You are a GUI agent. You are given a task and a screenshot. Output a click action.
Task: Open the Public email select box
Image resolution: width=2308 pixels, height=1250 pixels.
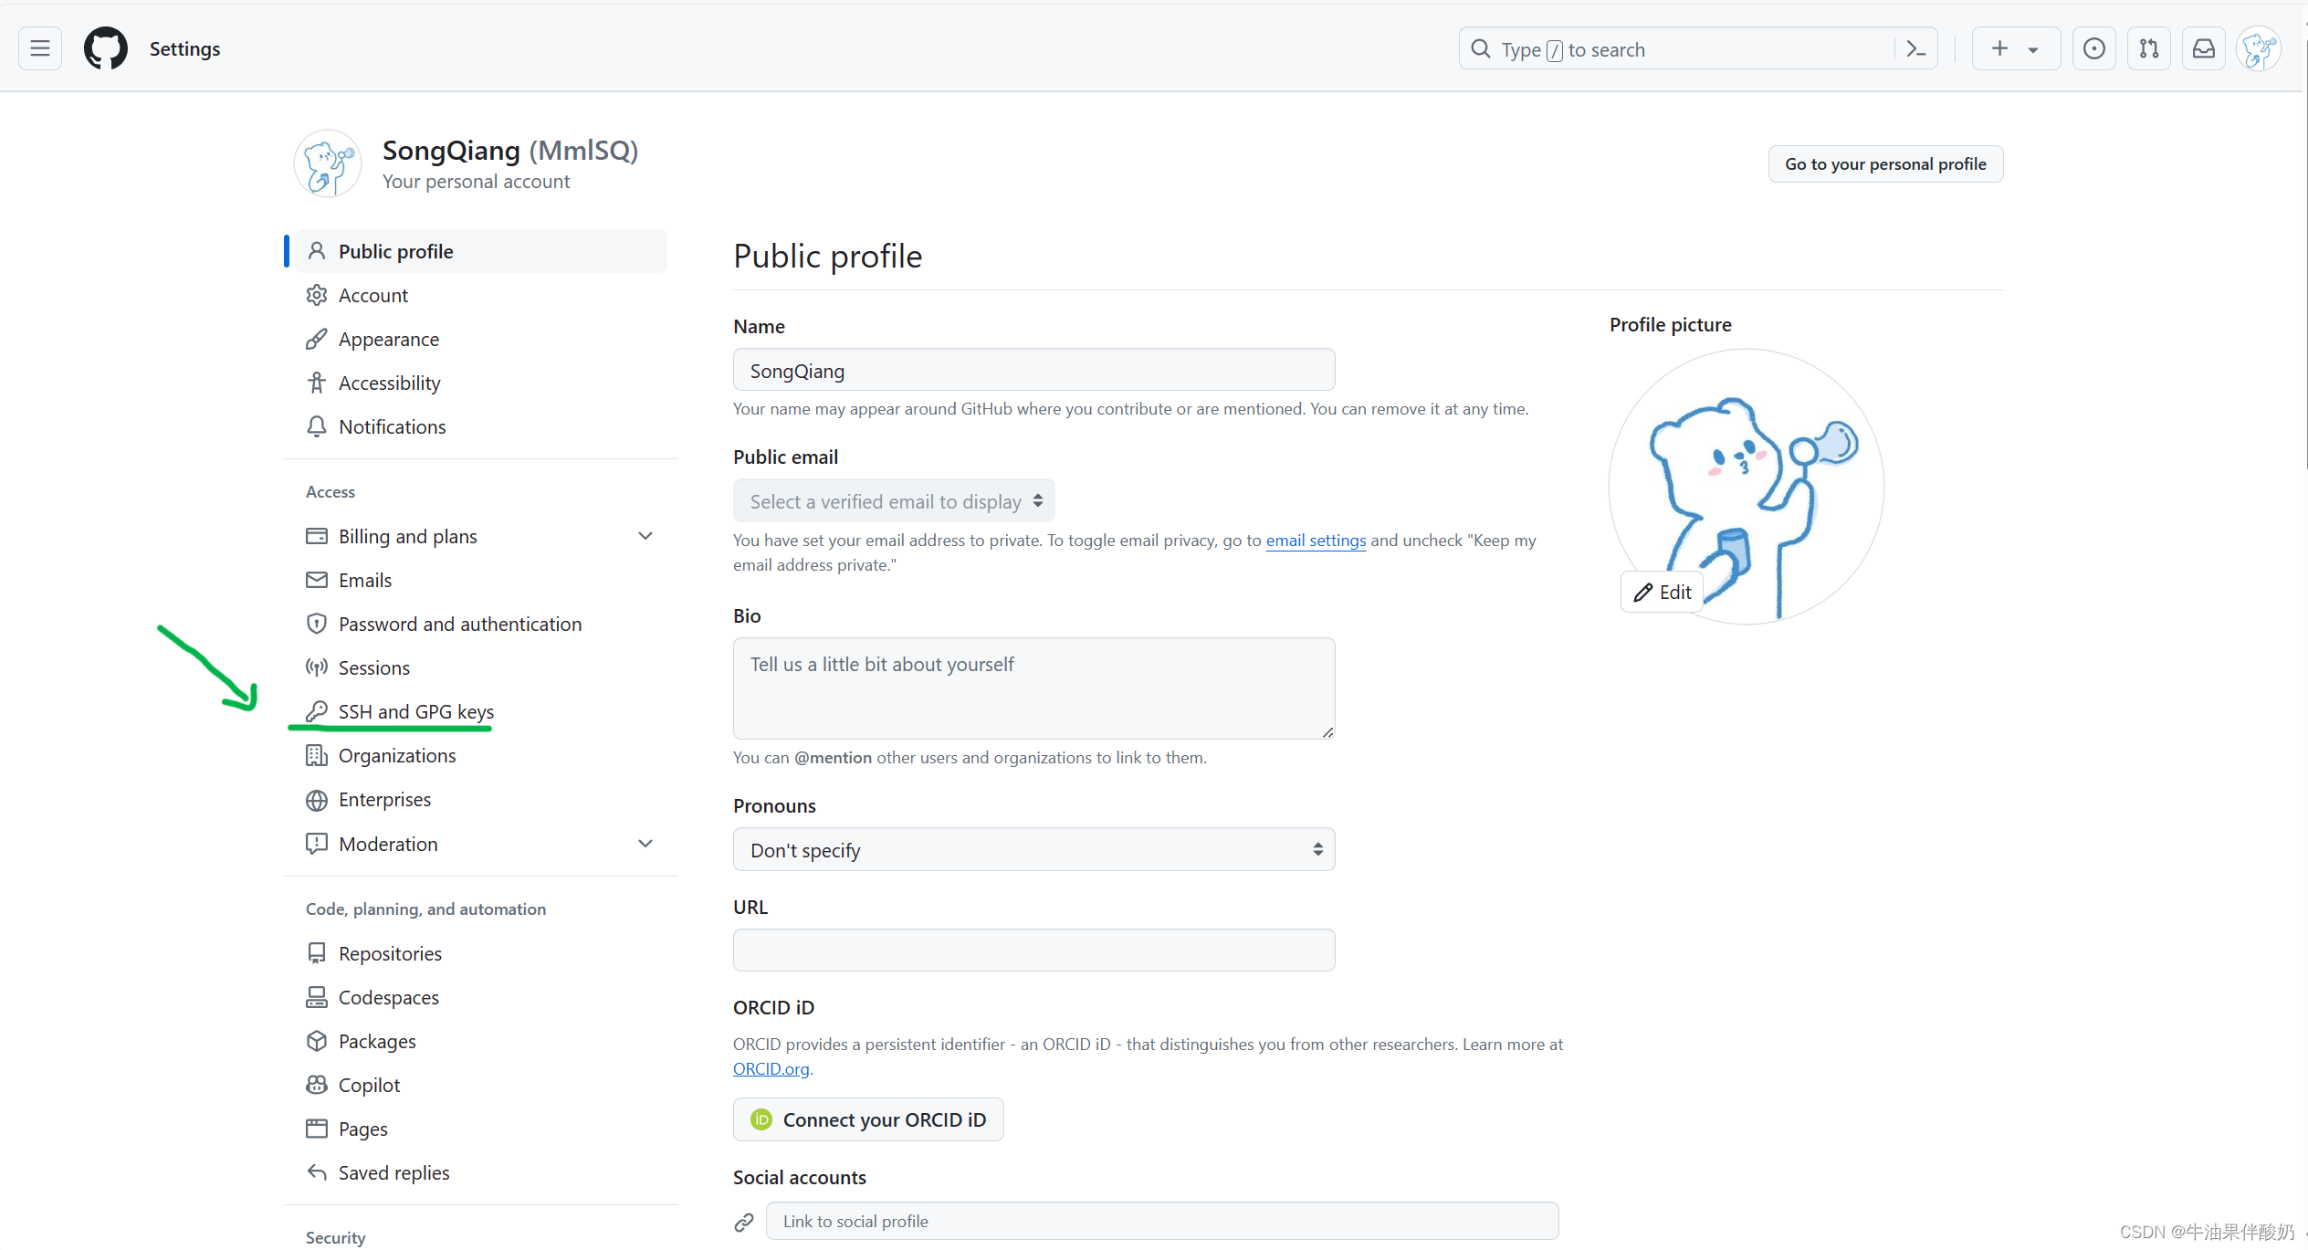894,501
